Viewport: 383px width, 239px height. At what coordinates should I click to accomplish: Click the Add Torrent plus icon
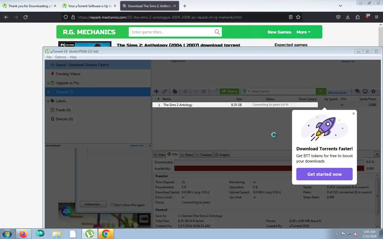[x=156, y=91]
